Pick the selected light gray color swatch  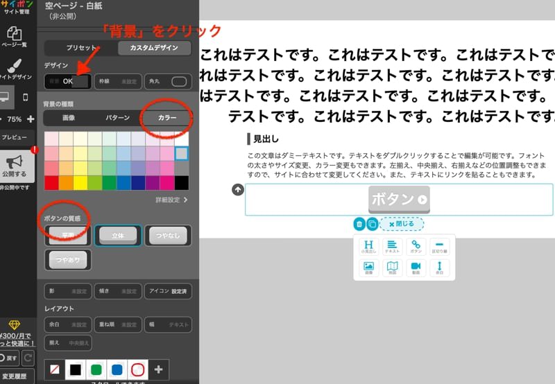click(182, 153)
